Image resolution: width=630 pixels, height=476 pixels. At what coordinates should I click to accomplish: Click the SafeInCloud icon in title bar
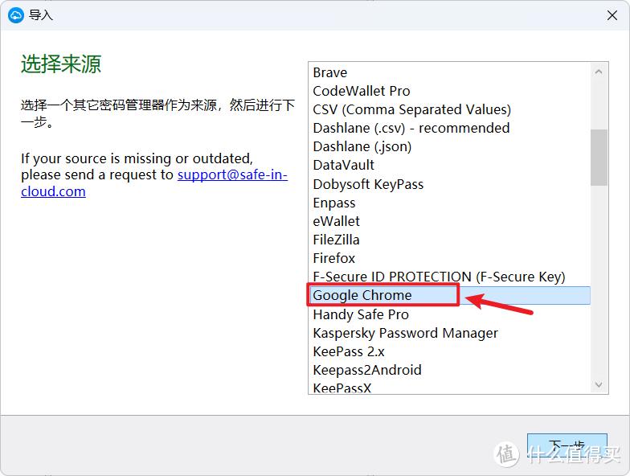(15, 15)
